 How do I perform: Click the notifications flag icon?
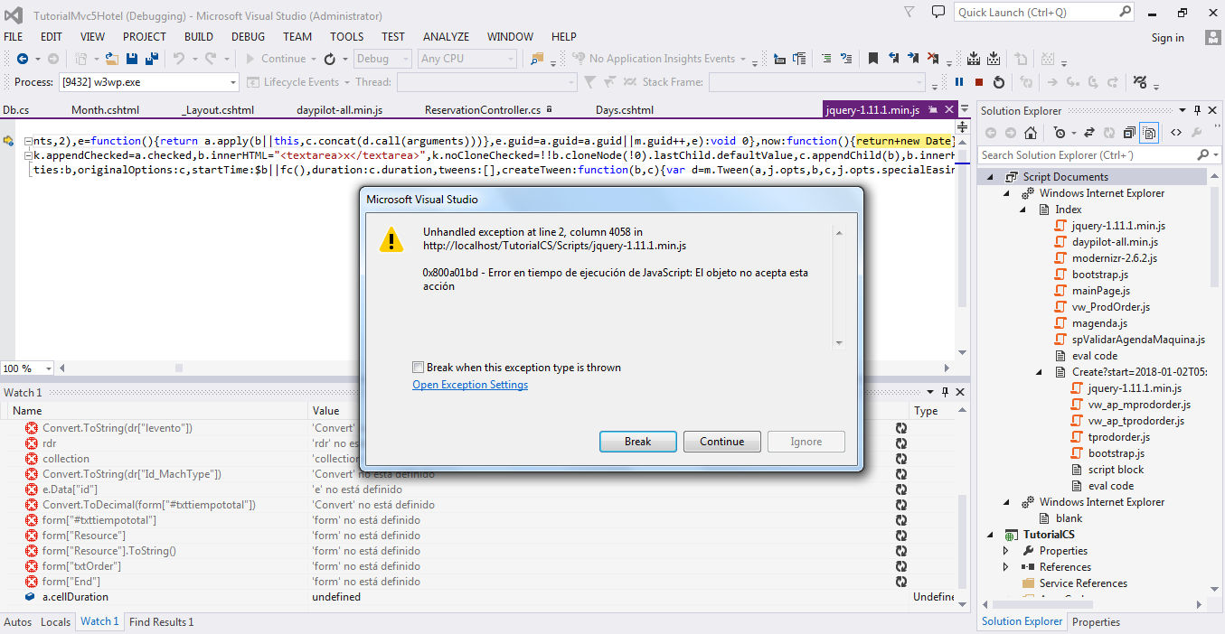(909, 12)
